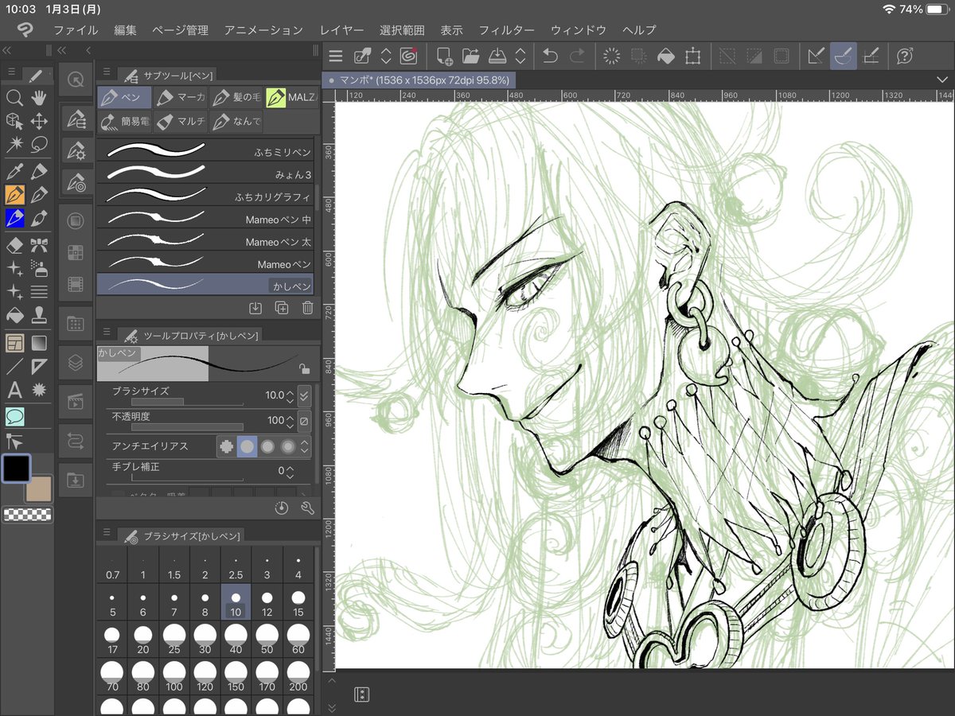
Task: Select the Balloon speech bubble tool
Action: tap(14, 416)
